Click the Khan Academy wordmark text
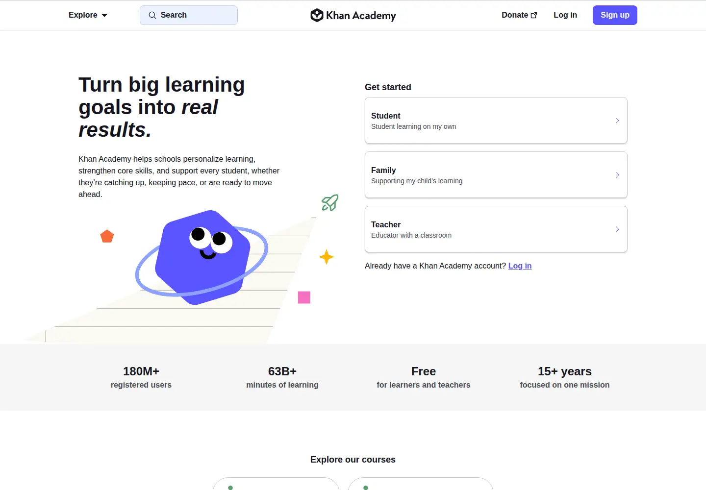Screen dimensions: 706x490 [361, 16]
